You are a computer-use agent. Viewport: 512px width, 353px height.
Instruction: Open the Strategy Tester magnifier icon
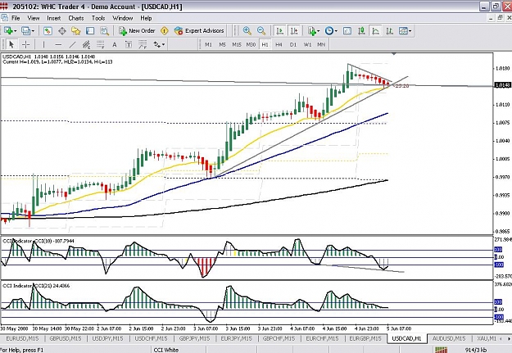coord(104,31)
